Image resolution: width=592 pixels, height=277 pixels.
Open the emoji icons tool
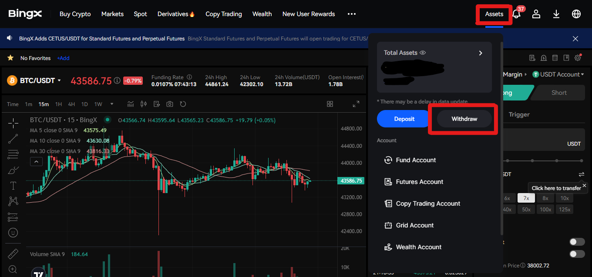[13, 232]
